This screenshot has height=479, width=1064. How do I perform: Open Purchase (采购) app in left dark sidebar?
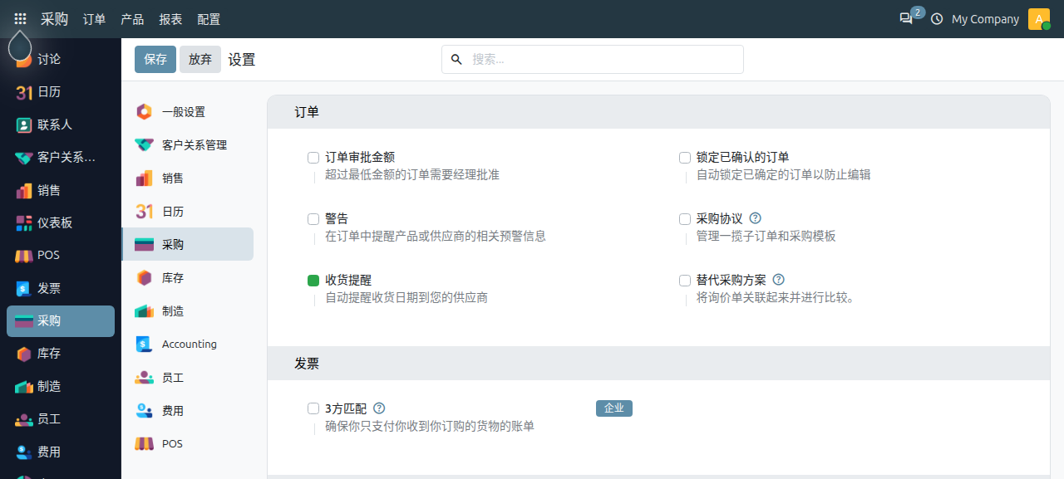61,321
